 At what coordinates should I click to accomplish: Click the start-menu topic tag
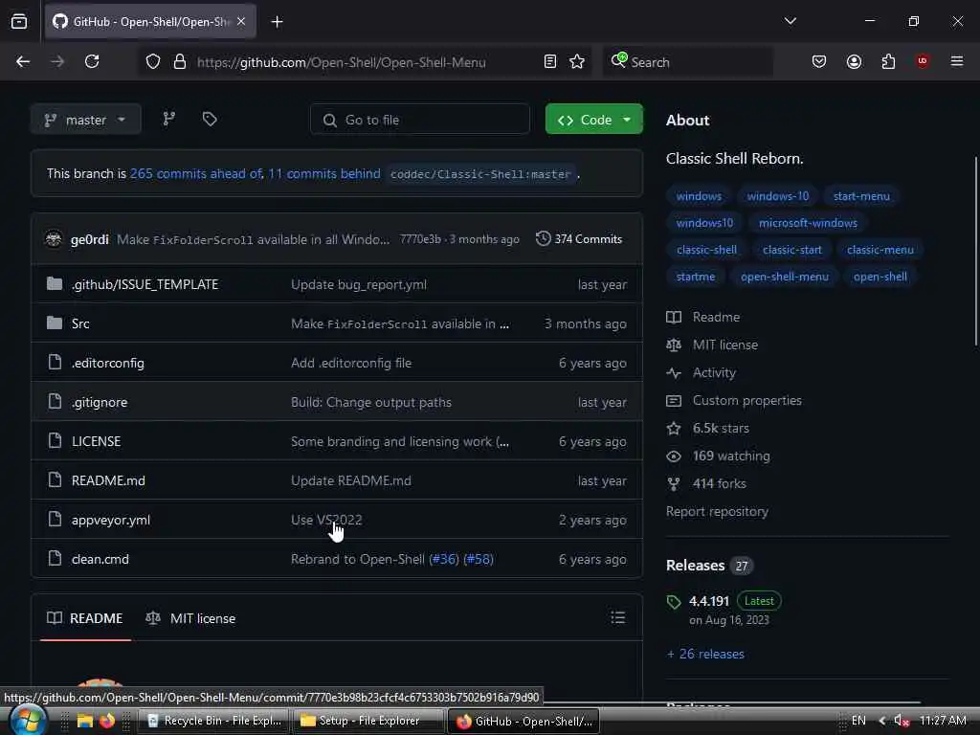coord(861,195)
